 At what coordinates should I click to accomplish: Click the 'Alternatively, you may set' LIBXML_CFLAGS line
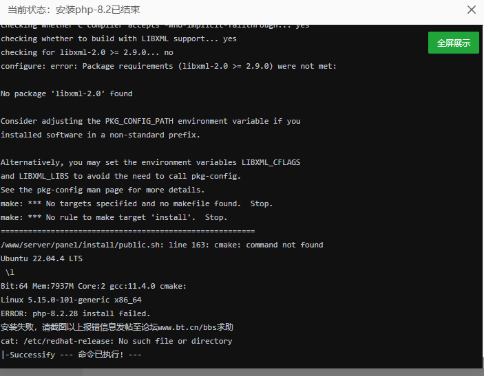[x=150, y=162]
